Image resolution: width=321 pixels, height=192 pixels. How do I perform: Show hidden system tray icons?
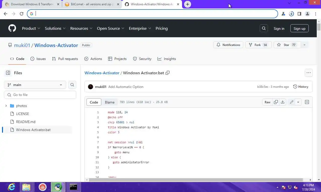pos(277,187)
